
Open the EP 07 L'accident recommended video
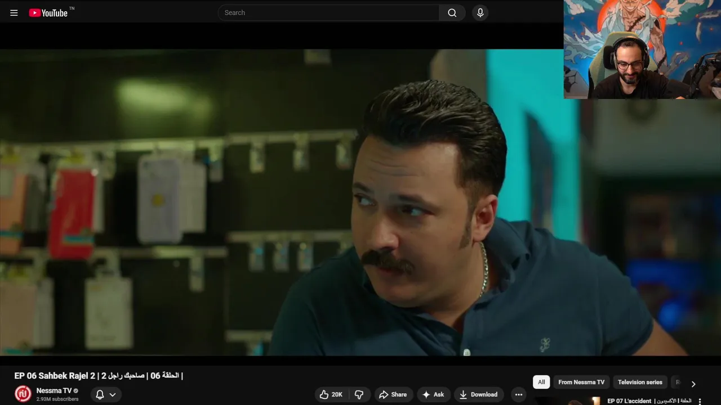[x=649, y=401]
